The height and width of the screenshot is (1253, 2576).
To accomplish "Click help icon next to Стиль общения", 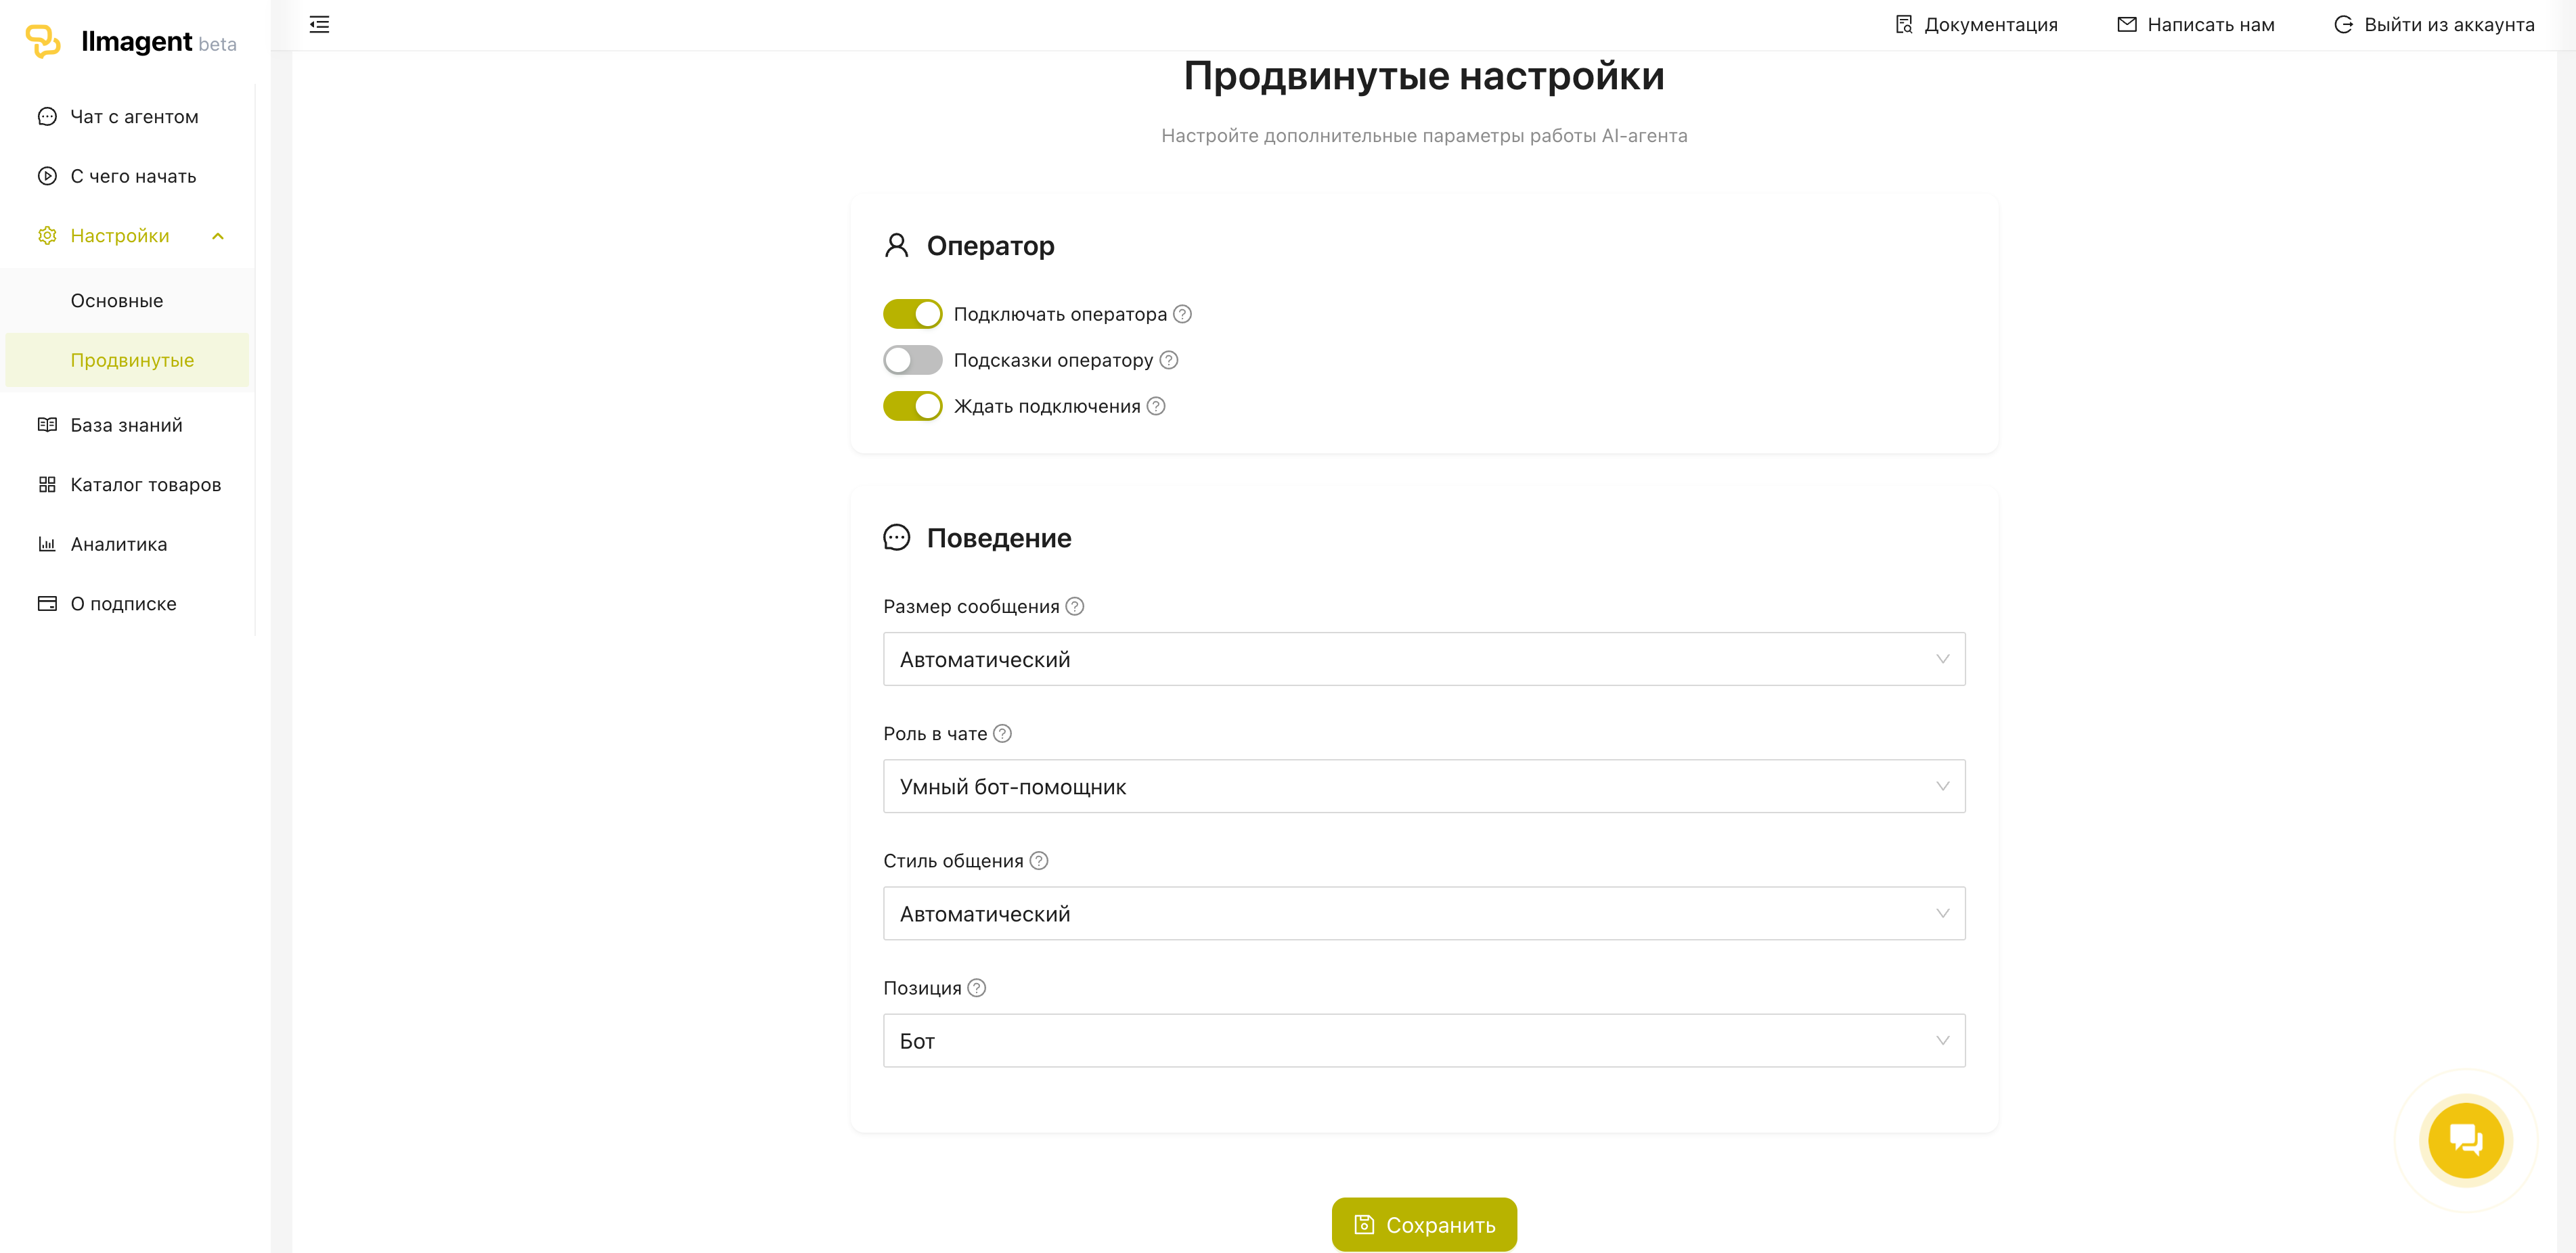I will tap(1038, 860).
